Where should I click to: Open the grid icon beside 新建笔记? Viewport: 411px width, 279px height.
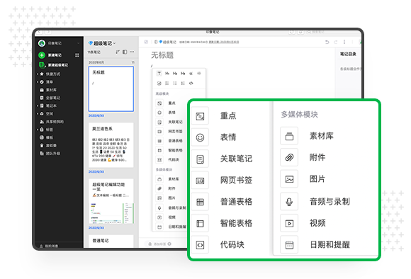pyautogui.click(x=77, y=55)
